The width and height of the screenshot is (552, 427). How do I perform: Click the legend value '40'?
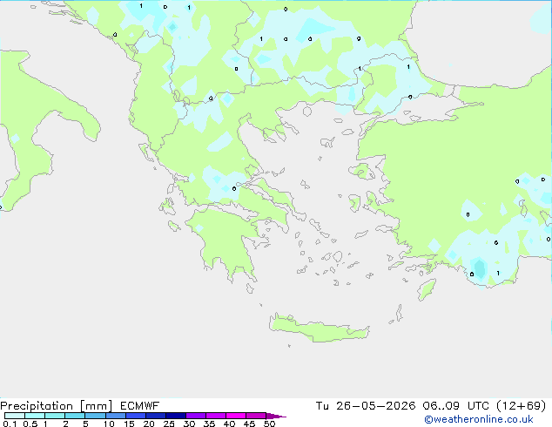[229, 424]
